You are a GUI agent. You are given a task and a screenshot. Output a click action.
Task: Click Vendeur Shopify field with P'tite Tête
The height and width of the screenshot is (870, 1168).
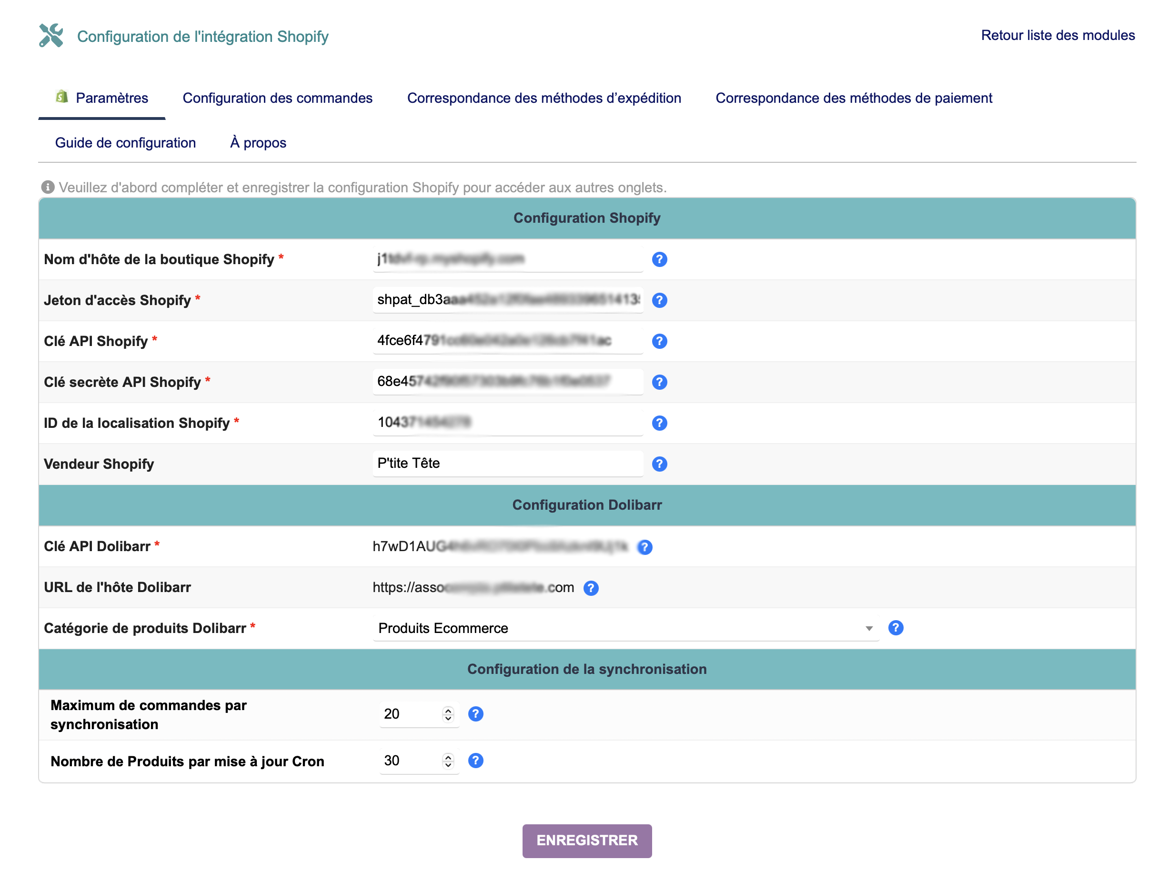point(508,464)
